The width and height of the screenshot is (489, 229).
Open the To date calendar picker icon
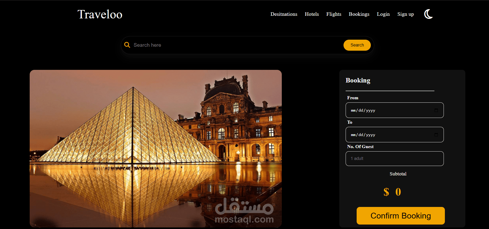tap(436, 135)
